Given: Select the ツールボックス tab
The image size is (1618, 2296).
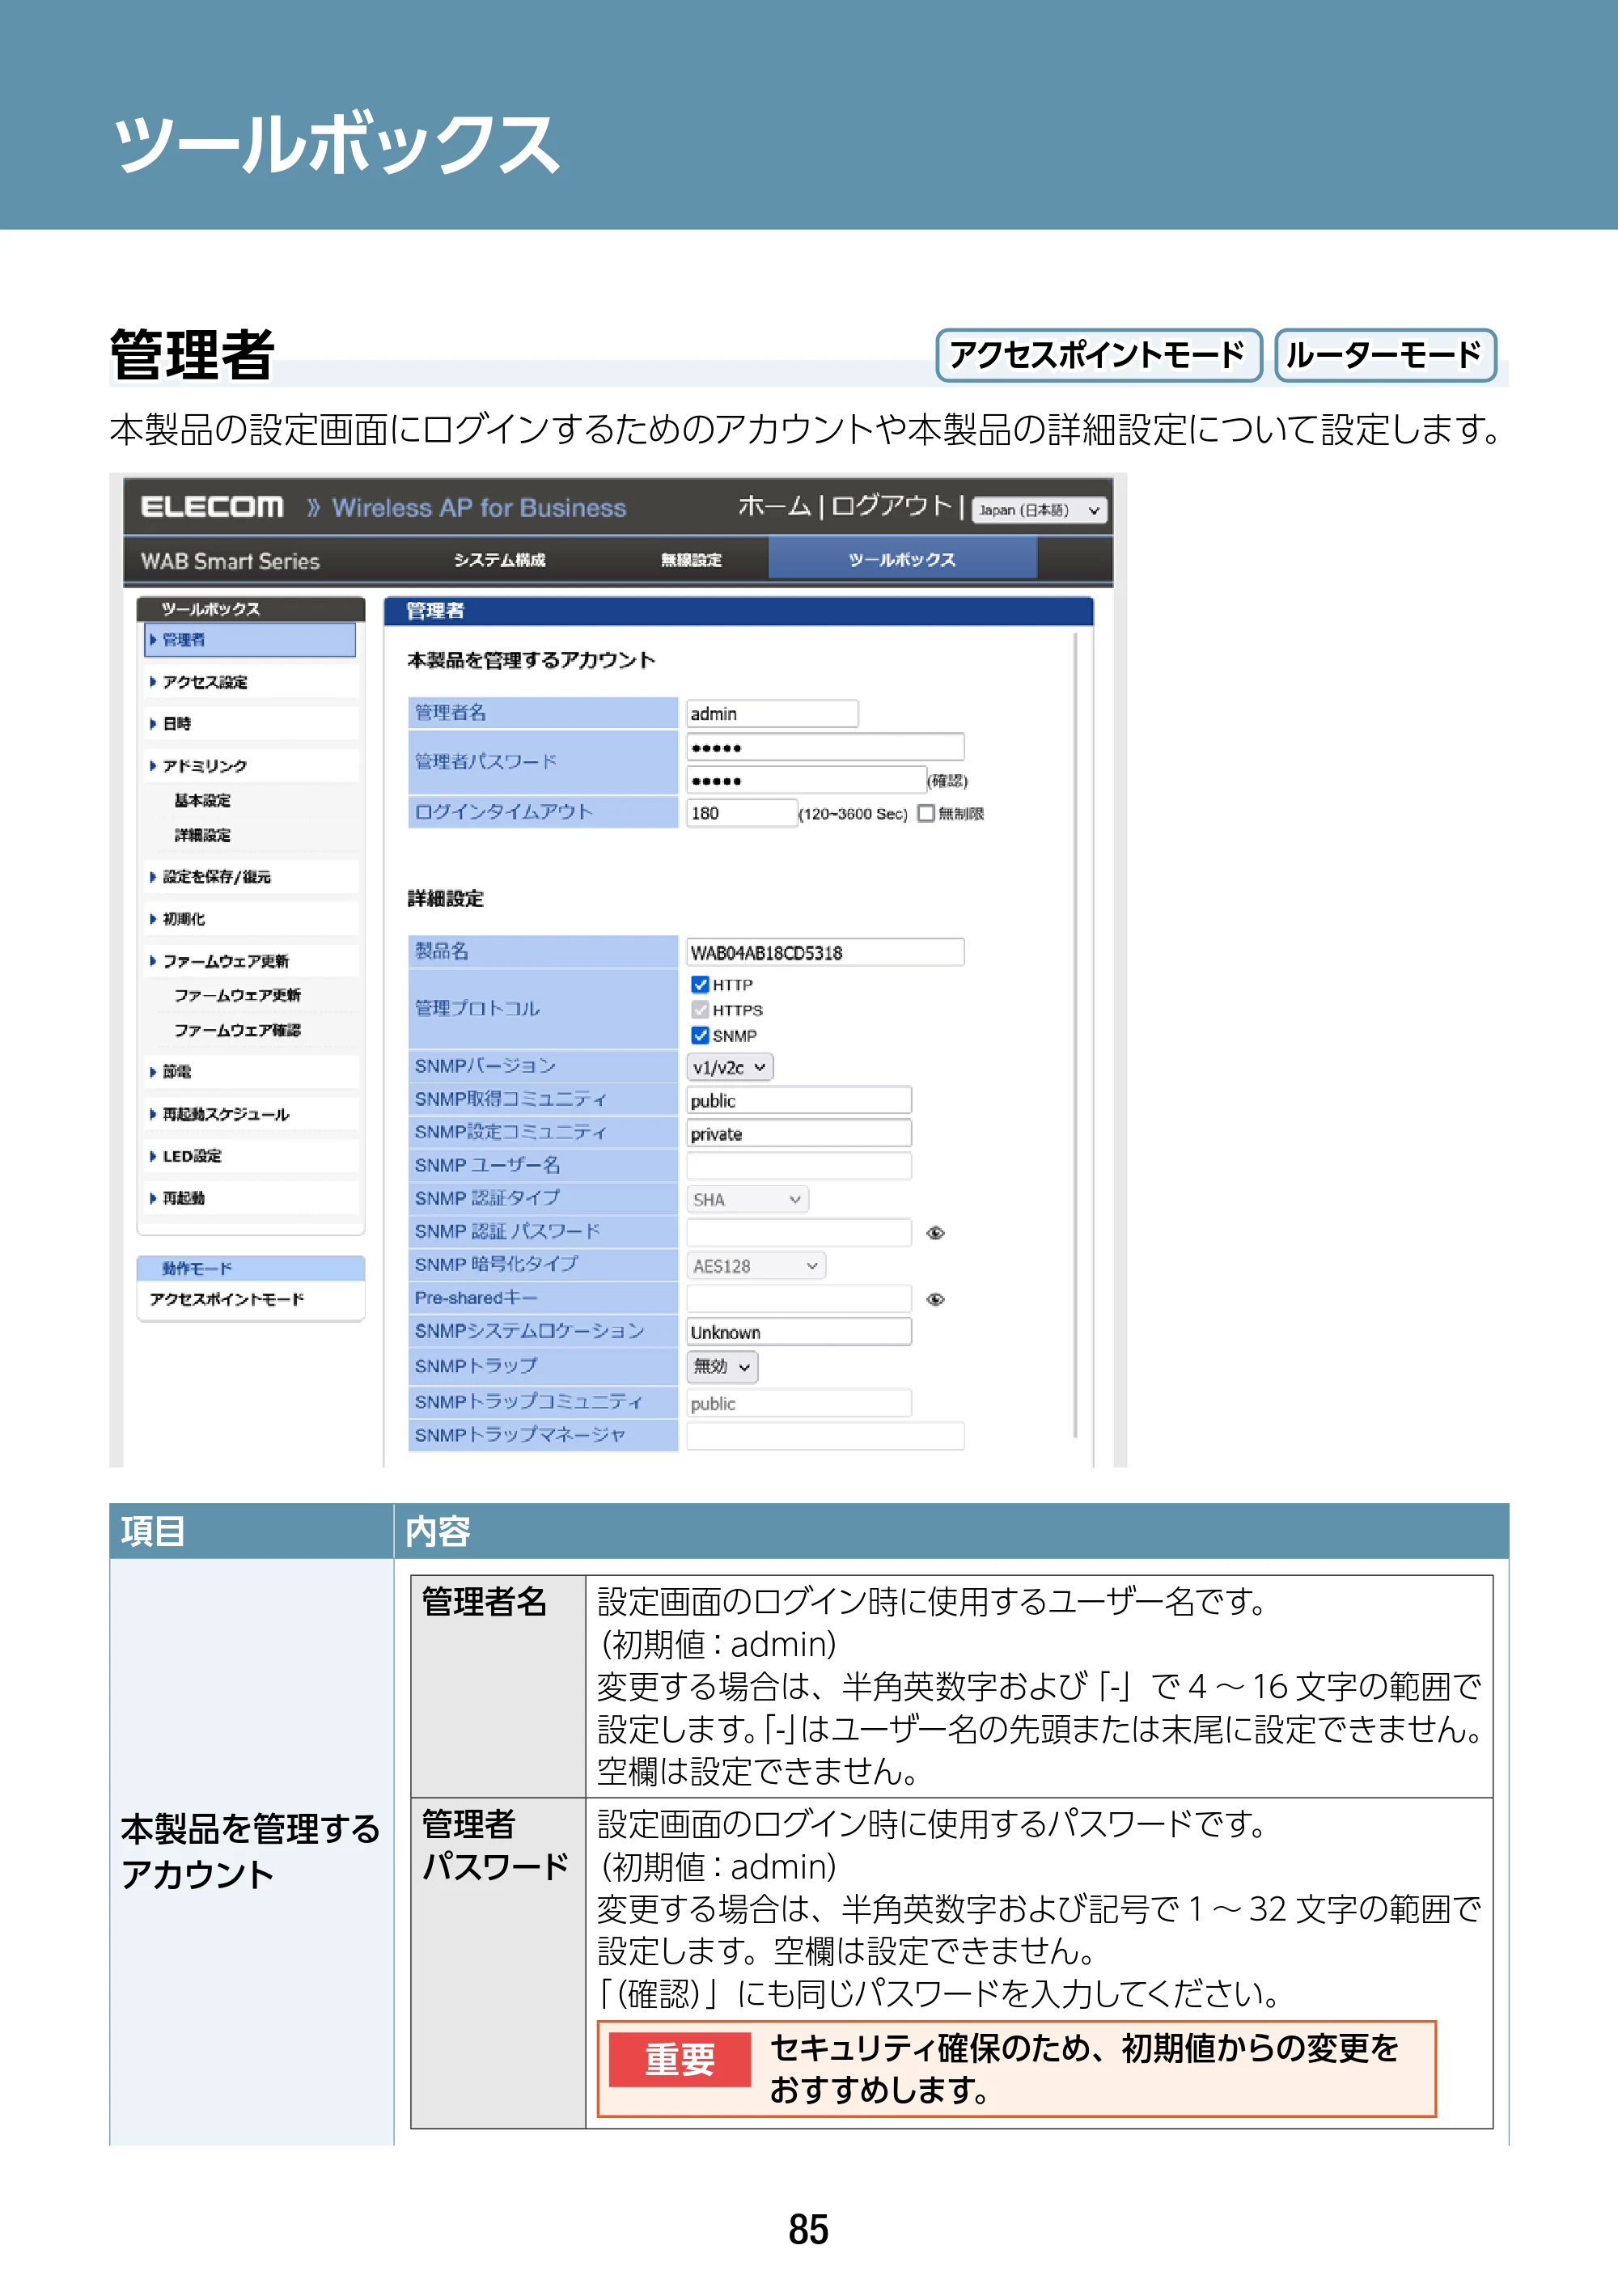Looking at the screenshot, I should [902, 560].
